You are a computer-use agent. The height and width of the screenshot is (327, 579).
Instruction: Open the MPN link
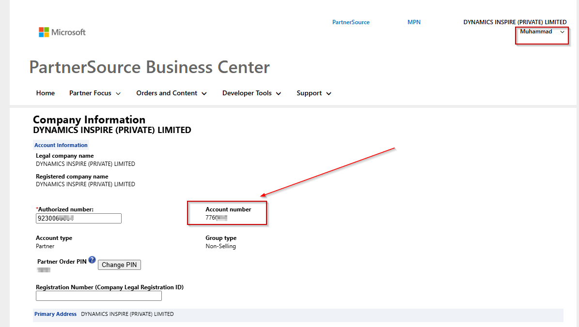pos(414,22)
